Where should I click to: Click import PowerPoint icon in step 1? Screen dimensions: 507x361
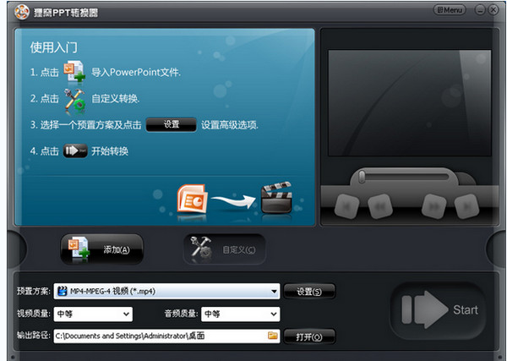click(74, 71)
